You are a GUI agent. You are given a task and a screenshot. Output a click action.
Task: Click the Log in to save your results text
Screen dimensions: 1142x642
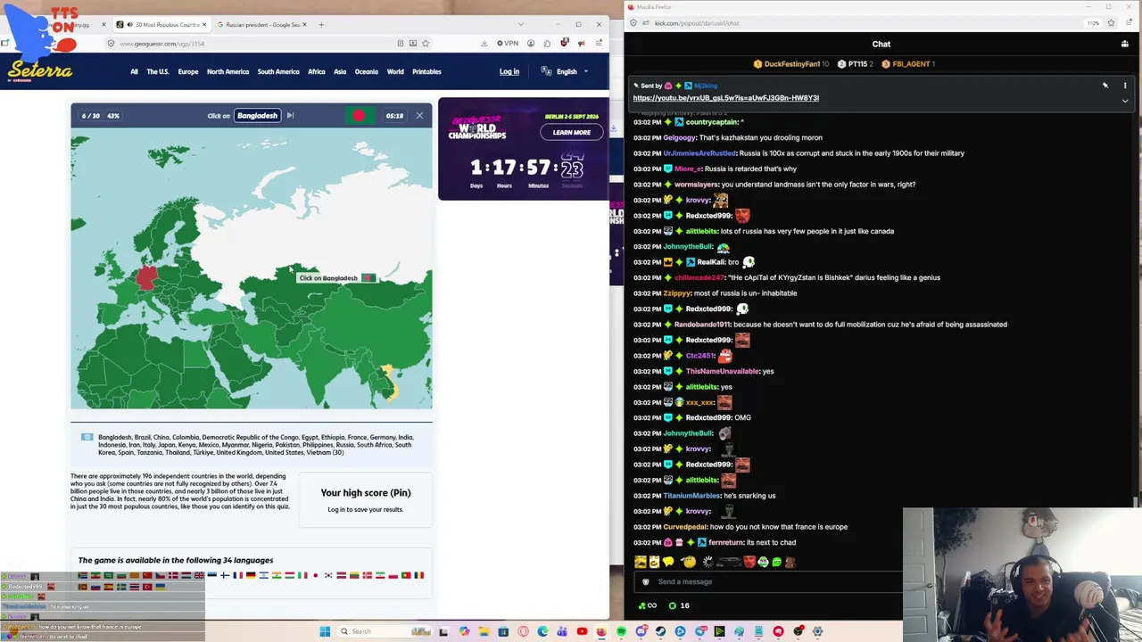coord(366,509)
